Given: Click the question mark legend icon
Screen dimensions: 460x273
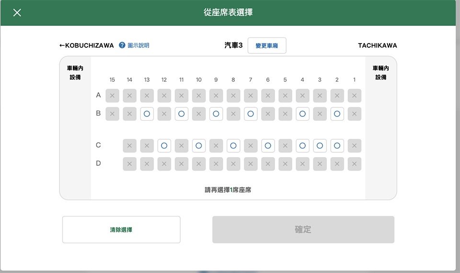Looking at the screenshot, I should pyautogui.click(x=122, y=45).
